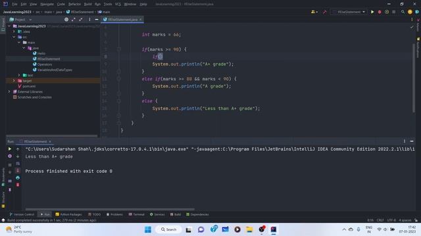The width and height of the screenshot is (421, 236).
Task: Open the Terminal tool window
Action: (137, 214)
